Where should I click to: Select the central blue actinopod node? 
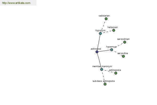click(97, 52)
